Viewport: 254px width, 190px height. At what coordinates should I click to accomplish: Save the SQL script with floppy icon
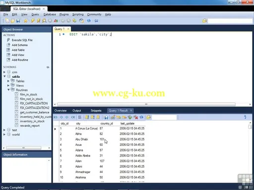click(18, 21)
